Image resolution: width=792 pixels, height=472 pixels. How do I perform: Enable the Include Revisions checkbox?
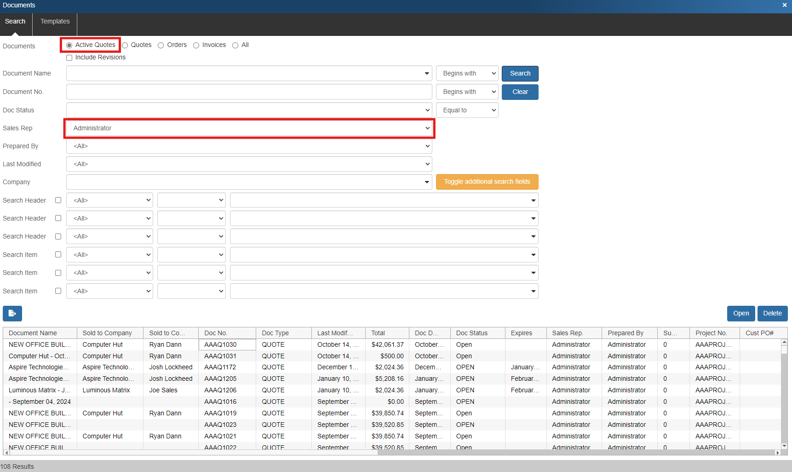[69, 58]
